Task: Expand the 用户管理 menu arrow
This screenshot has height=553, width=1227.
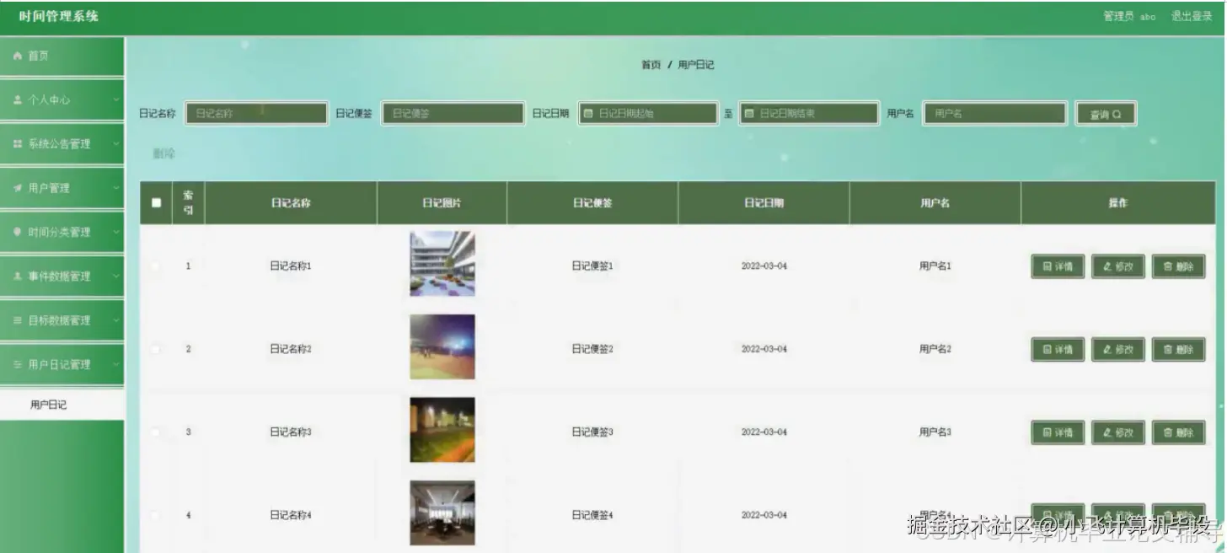Action: [115, 188]
